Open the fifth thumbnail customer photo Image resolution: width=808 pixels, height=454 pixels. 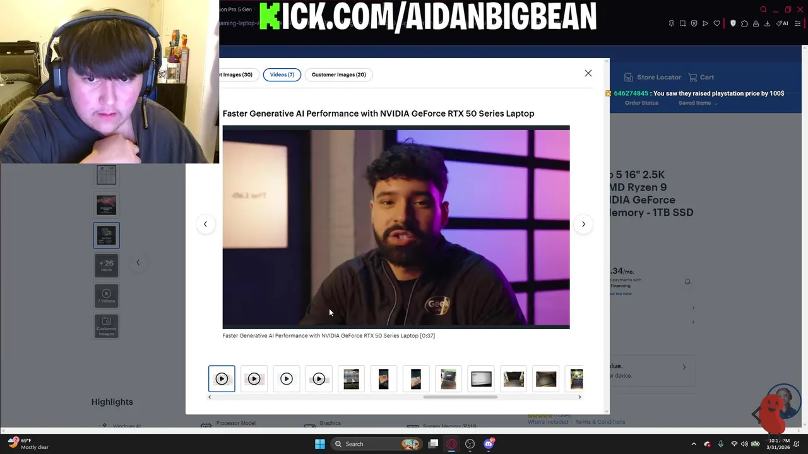pos(351,379)
